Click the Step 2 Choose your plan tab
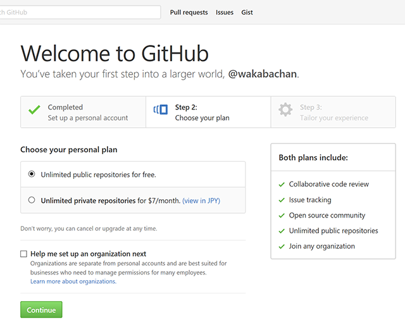Image resolution: width=405 pixels, height=320 pixels. [x=208, y=112]
